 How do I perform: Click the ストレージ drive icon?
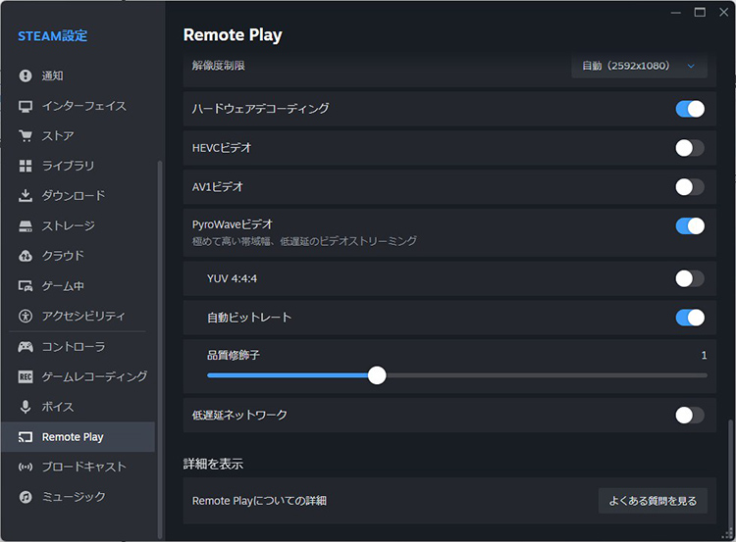[x=26, y=226]
